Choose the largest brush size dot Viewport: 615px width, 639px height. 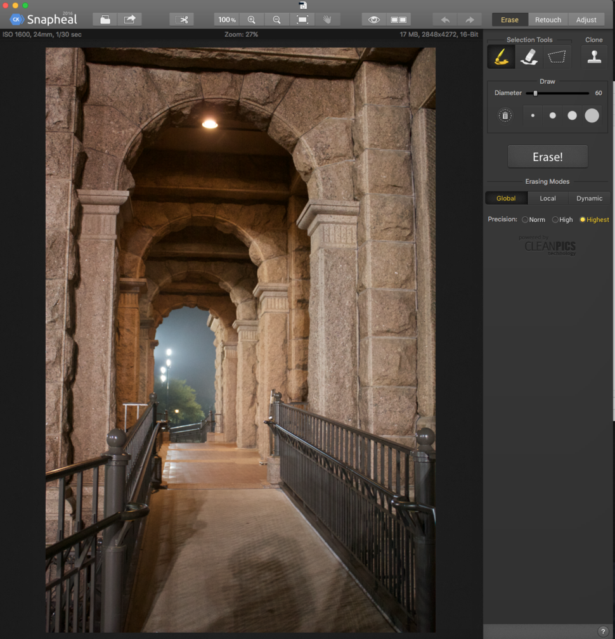pos(592,116)
